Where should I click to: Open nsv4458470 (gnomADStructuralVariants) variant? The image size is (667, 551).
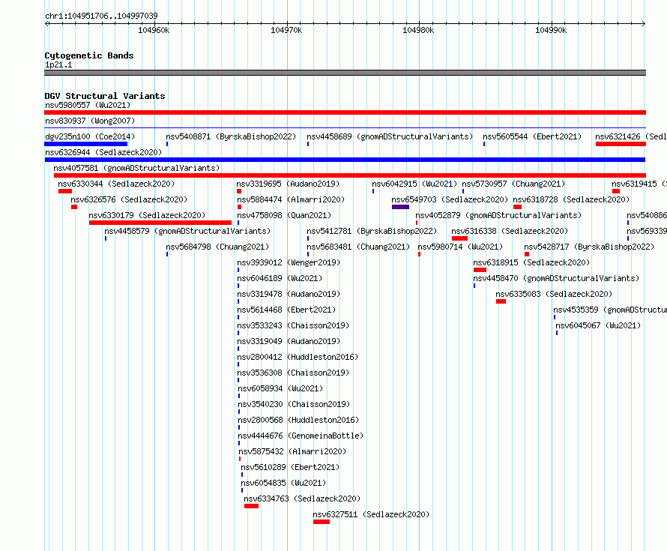pos(556,278)
